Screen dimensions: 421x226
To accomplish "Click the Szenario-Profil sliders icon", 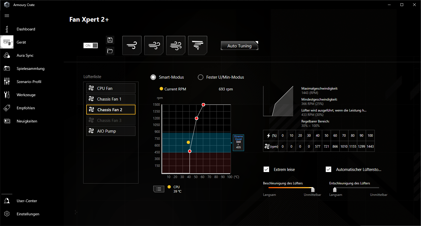I will 7,81.
